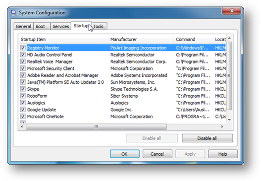
Task: Click the Location column header
Action: (219, 39)
